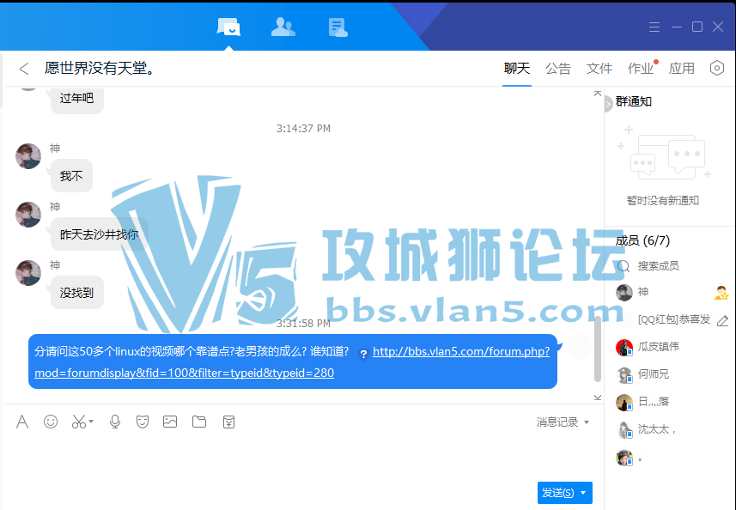Click the question mark icon before the link
This screenshot has height=510, width=736.
coord(362,355)
